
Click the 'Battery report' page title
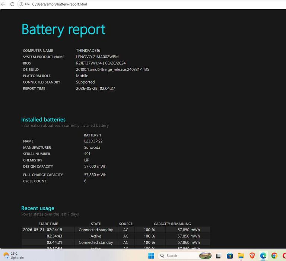click(63, 29)
